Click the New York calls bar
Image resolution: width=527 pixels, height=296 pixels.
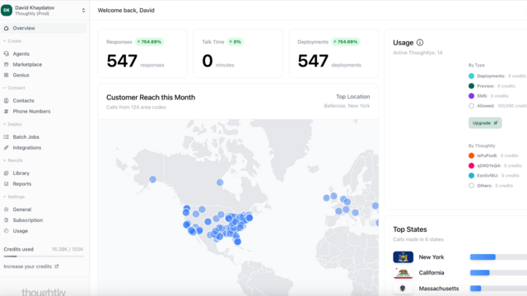[483, 257]
